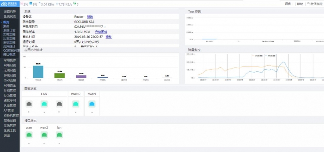
Task: Open the 系统管理 sidebar section
Action: pos(10,125)
